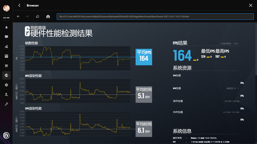
Task: Open the store shopping cart icon
Action: pyautogui.click(x=6, y=66)
